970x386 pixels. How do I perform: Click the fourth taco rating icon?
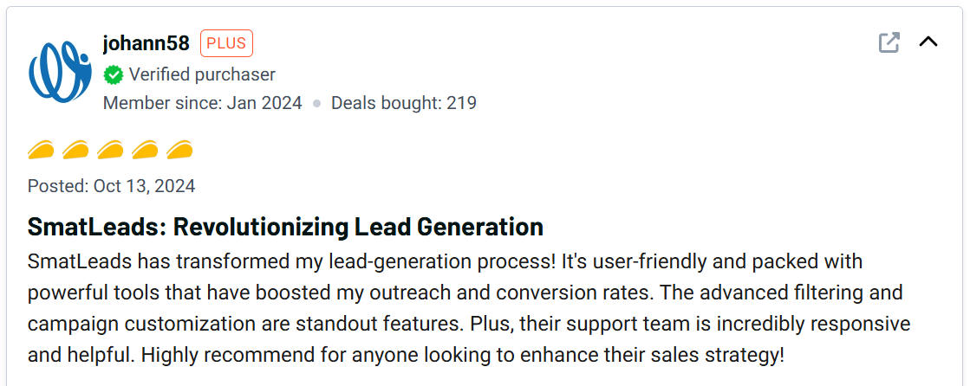(145, 151)
